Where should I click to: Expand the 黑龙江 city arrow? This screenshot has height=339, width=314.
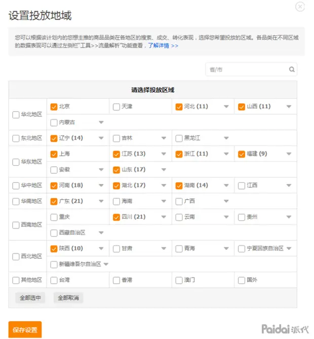pyautogui.click(x=226, y=138)
